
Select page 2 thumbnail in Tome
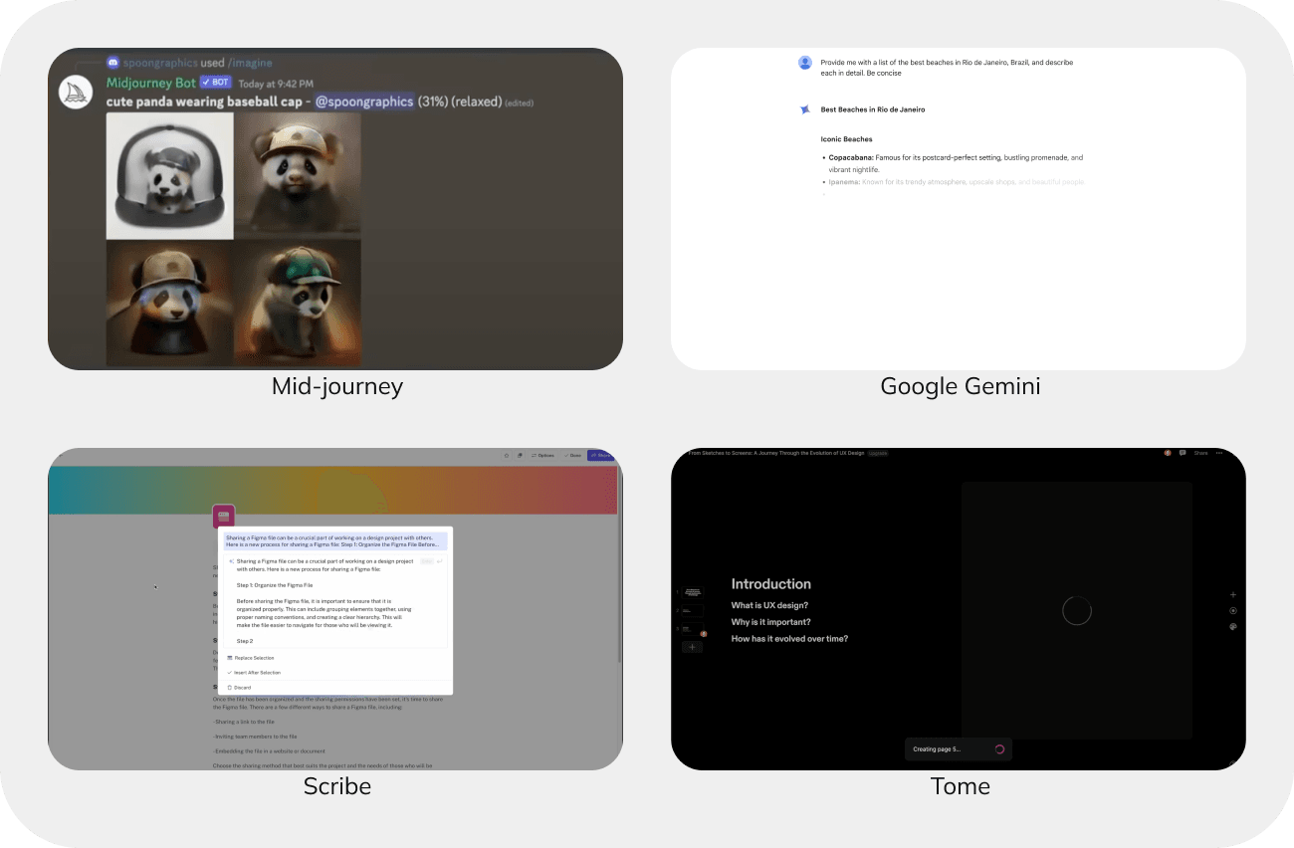coord(693,610)
